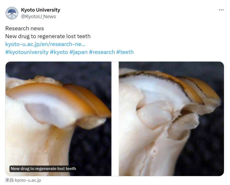Click the card caption 'New drug to regenerate lost teeth'
The image size is (230, 185).
click(x=43, y=169)
